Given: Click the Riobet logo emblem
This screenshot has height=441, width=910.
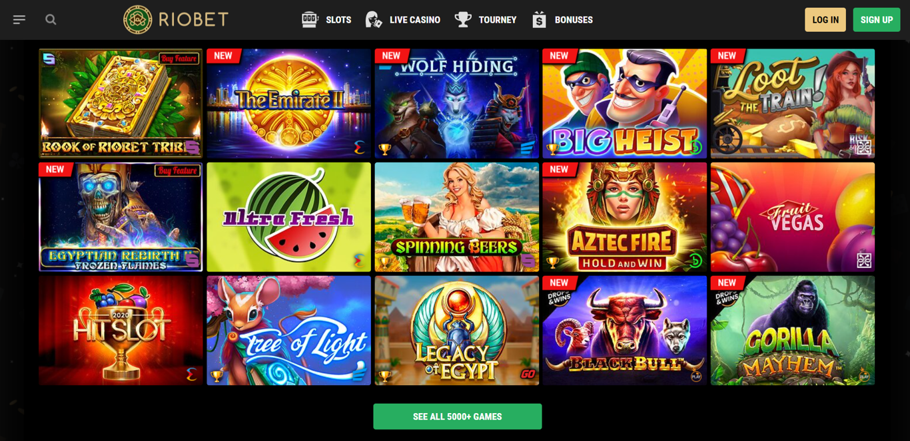Looking at the screenshot, I should (138, 20).
